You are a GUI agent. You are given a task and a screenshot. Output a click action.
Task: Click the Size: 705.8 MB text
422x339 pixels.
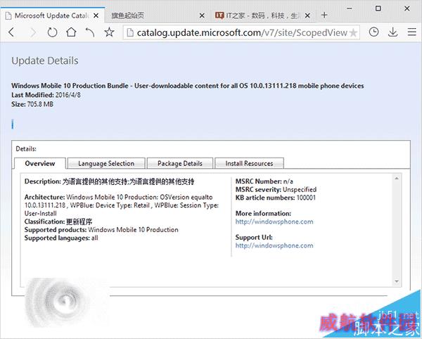coord(32,104)
